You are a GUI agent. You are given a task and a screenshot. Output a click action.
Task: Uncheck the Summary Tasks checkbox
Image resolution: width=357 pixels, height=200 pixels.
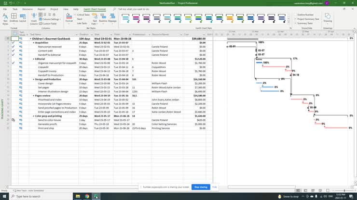pyautogui.click(x=295, y=23)
